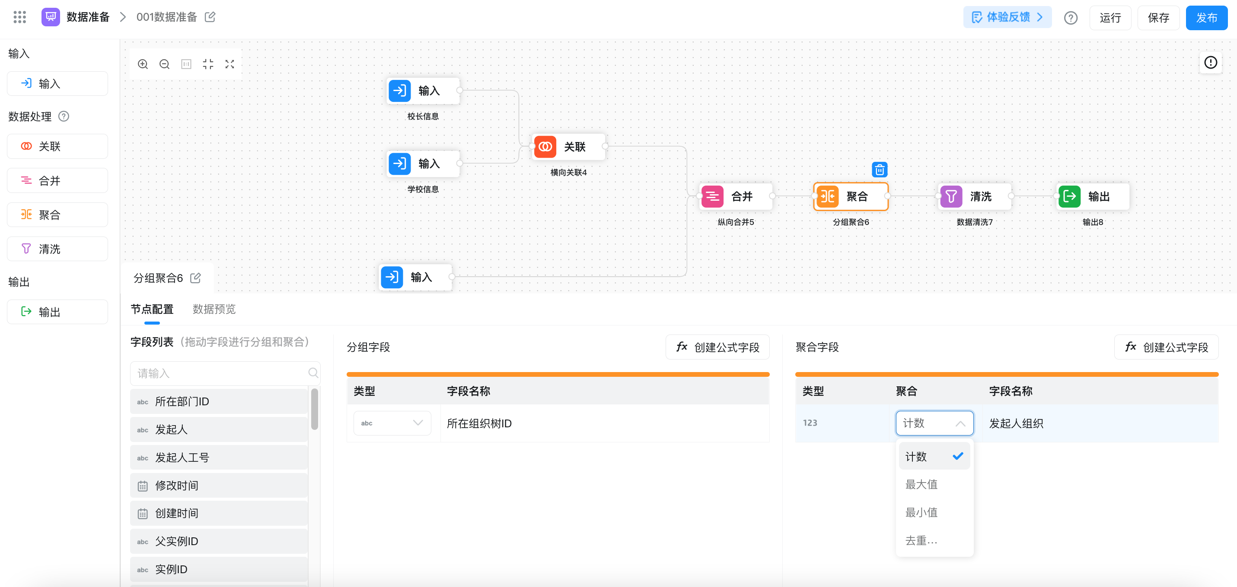1237x587 pixels.
Task: Select the 创建时间 date field
Action: pyautogui.click(x=219, y=513)
